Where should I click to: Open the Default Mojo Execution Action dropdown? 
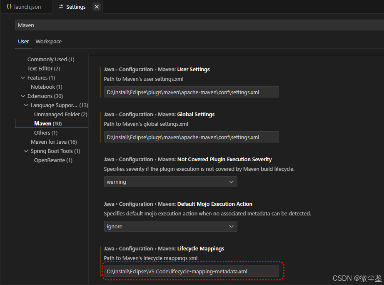(x=170, y=226)
